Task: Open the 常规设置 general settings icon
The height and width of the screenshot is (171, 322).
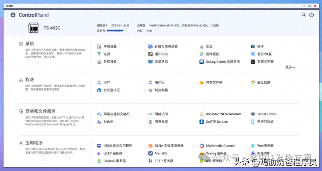Action: 99,47
